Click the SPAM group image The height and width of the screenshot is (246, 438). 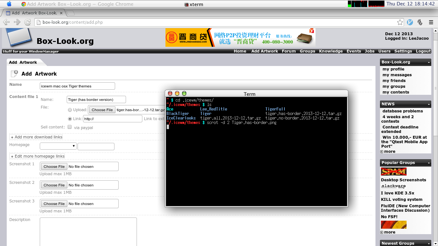click(x=393, y=171)
